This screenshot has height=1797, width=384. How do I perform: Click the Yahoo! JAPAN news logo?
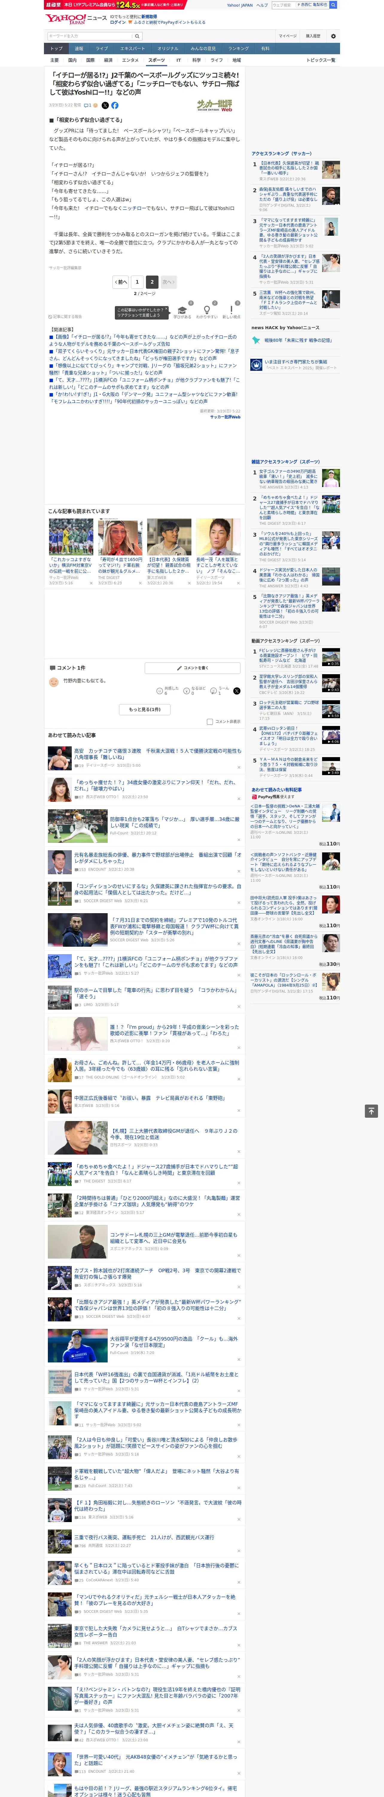point(76,19)
